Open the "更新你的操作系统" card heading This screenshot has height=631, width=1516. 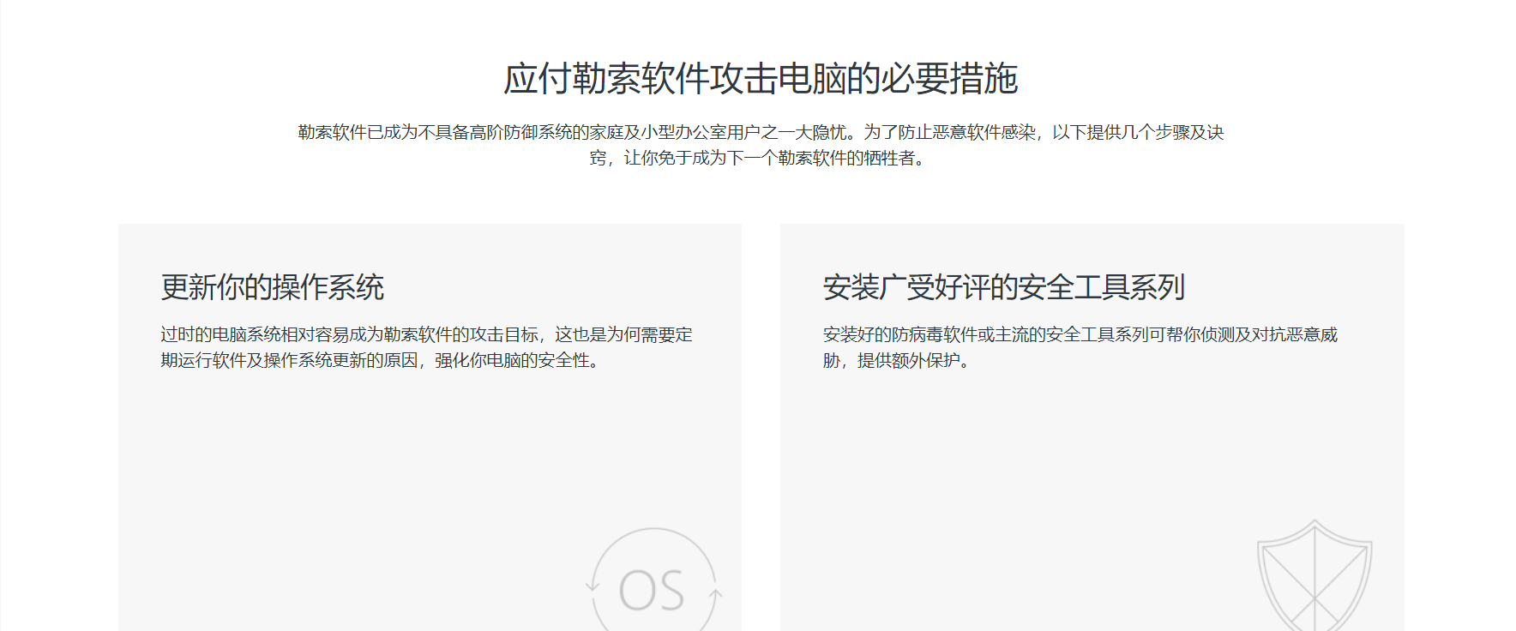click(272, 287)
